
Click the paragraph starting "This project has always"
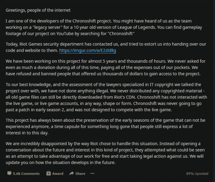pos(104,126)
